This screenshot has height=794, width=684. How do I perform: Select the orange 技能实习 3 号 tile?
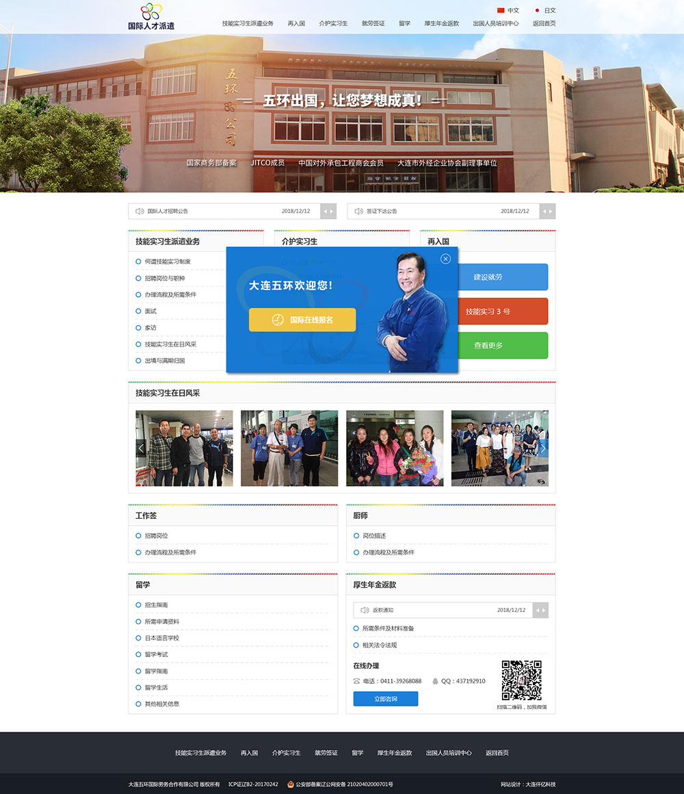coord(488,311)
